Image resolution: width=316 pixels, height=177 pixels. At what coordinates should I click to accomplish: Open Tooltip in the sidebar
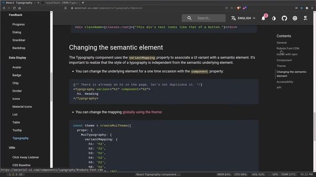click(x=17, y=130)
